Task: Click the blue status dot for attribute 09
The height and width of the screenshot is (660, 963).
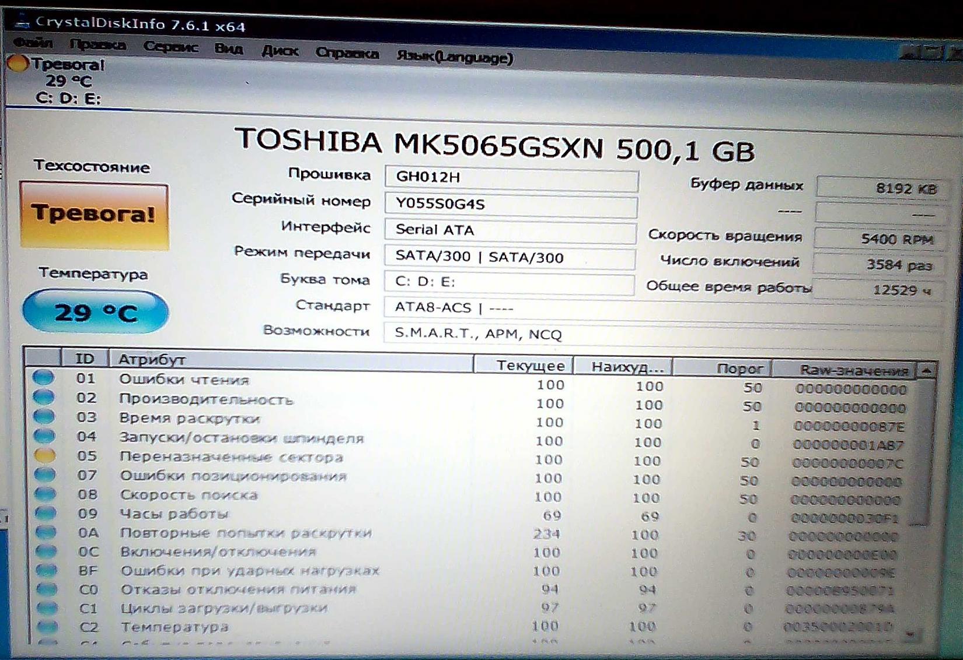Action: [45, 513]
